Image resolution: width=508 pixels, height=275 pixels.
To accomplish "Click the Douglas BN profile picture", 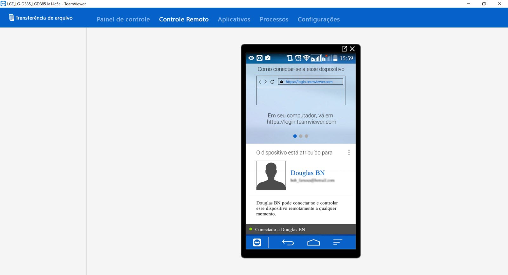I will coord(271,176).
